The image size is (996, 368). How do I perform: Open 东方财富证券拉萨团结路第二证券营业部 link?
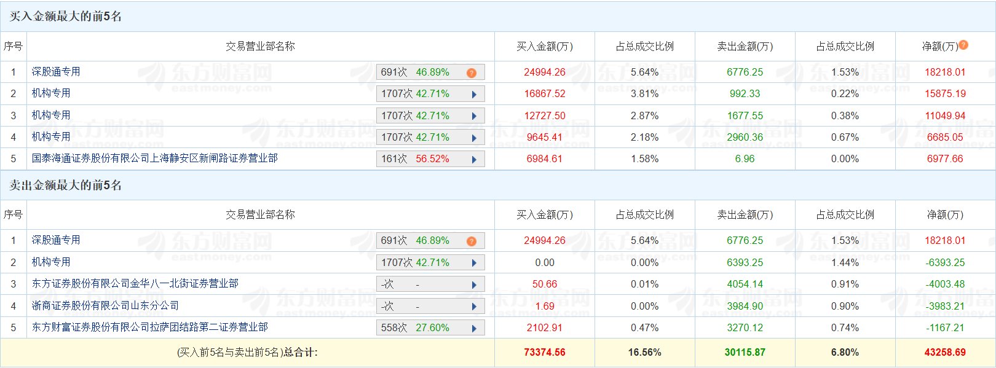tap(150, 327)
